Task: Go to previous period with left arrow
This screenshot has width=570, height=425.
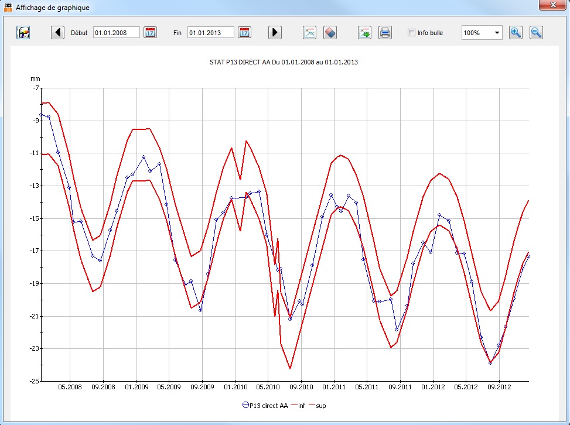Action: pos(57,33)
